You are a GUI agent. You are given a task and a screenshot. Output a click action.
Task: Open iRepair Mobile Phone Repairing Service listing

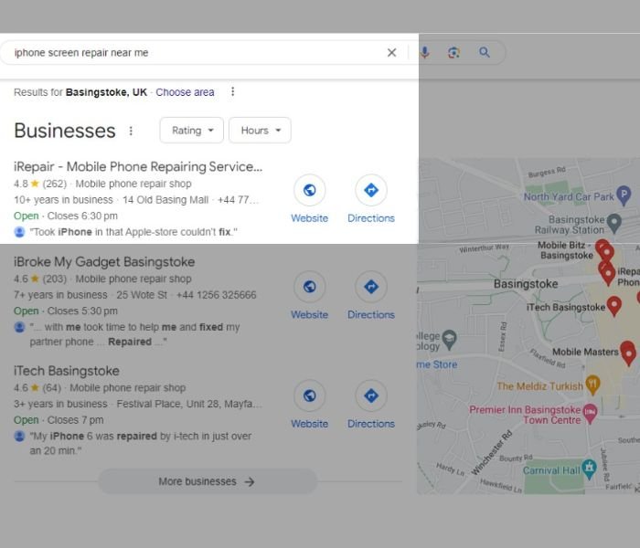click(138, 166)
